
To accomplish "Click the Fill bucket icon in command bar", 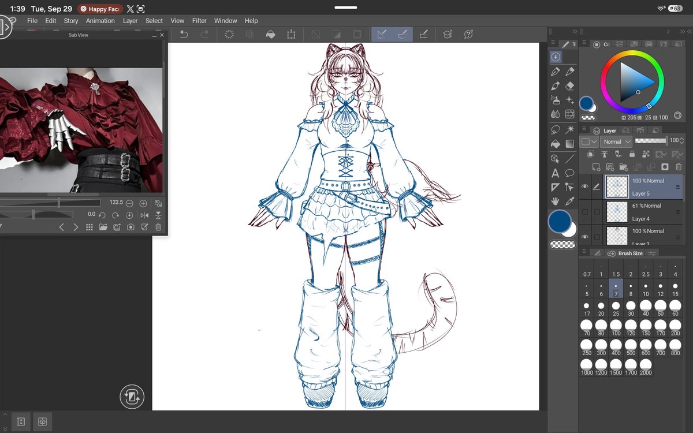I will [x=270, y=35].
